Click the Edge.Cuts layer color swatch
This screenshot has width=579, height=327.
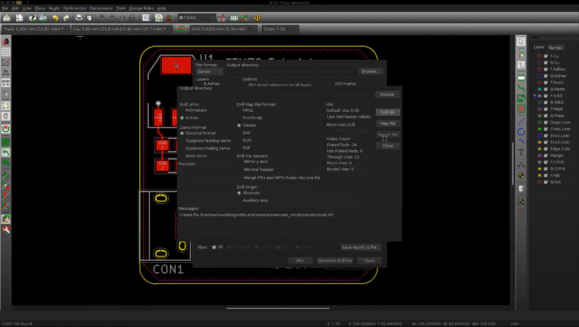[x=540, y=149]
